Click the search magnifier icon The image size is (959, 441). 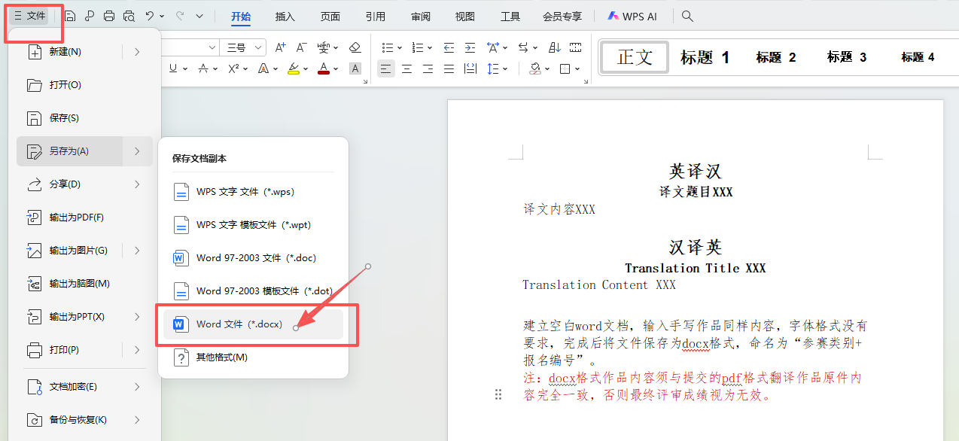point(687,16)
